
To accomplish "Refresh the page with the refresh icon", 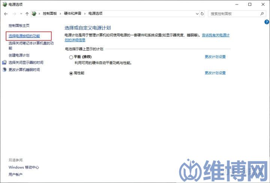I will pyautogui.click(x=202, y=13).
